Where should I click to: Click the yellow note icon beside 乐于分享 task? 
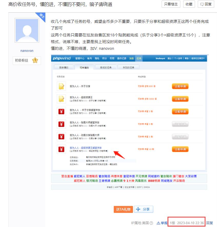tap(61, 86)
